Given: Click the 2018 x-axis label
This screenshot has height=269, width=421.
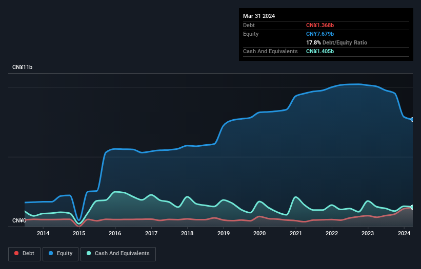Looking at the screenshot, I should point(187,233).
